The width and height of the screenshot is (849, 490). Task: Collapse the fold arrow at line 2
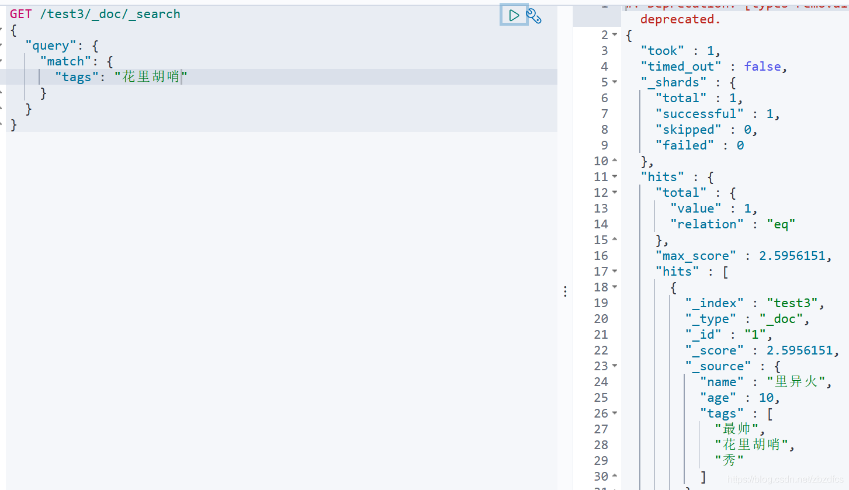coord(614,35)
